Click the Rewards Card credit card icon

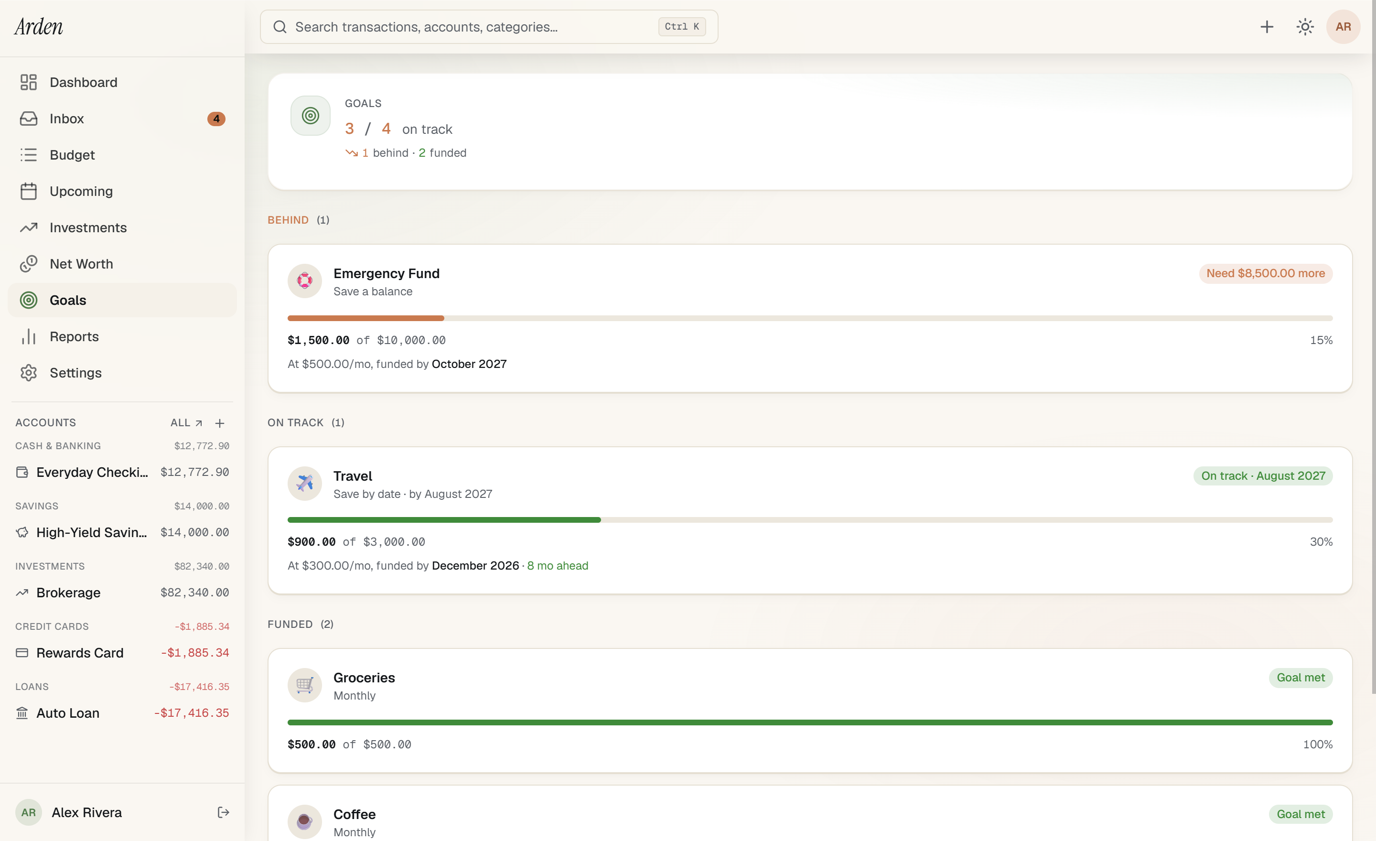coord(22,653)
